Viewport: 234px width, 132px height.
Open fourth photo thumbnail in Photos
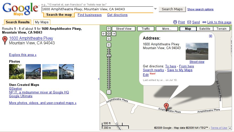66,72
